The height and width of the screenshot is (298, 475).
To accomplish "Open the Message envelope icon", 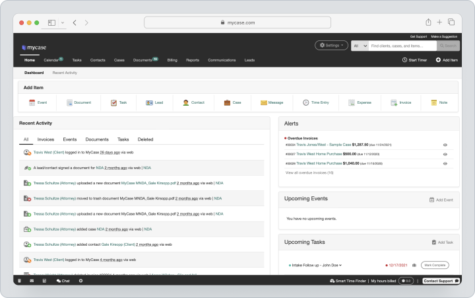I will pyautogui.click(x=263, y=102).
